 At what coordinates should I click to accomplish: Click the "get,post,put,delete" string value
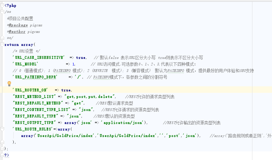pos(90,97)
